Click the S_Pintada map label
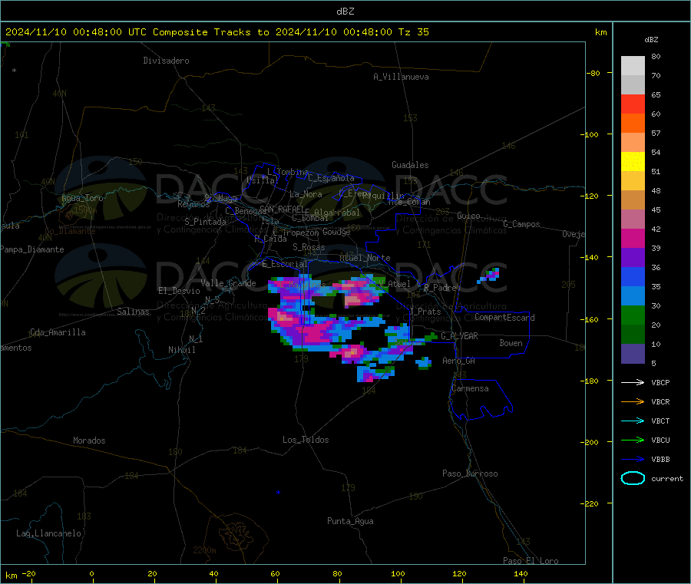The image size is (691, 584). click(x=205, y=222)
